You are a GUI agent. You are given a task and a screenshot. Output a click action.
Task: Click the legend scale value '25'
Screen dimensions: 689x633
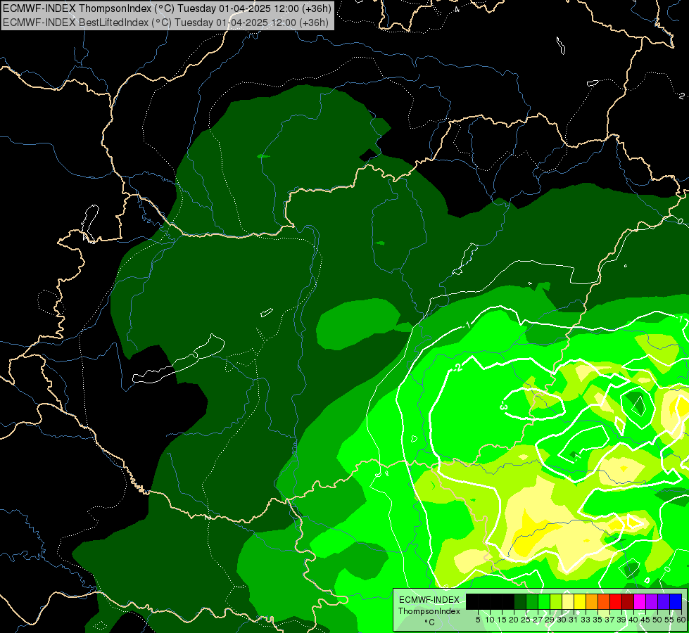[x=526, y=620]
